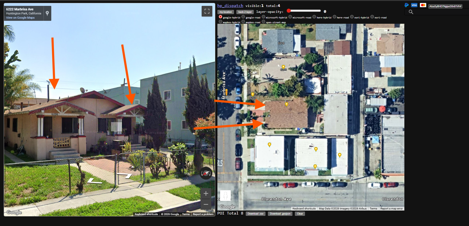Select the microsoft-hybrid basemap radio
The height and width of the screenshot is (226, 469).
pyautogui.click(x=263, y=17)
